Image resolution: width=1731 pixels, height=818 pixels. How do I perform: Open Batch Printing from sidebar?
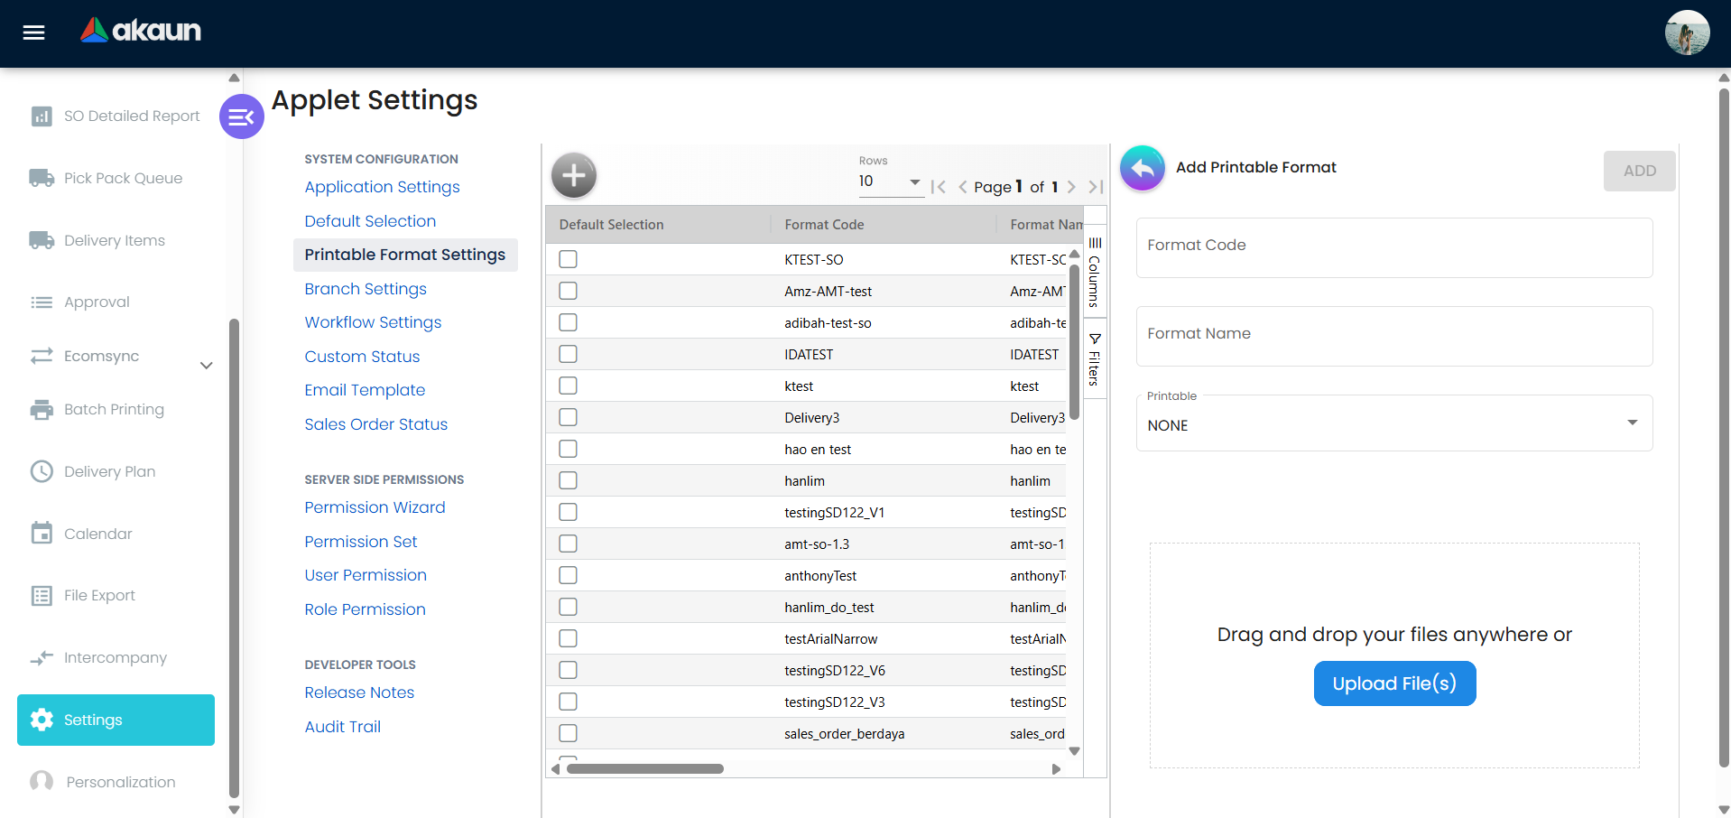[114, 409]
